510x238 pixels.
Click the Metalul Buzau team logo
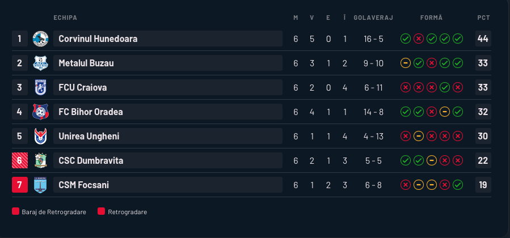click(40, 63)
